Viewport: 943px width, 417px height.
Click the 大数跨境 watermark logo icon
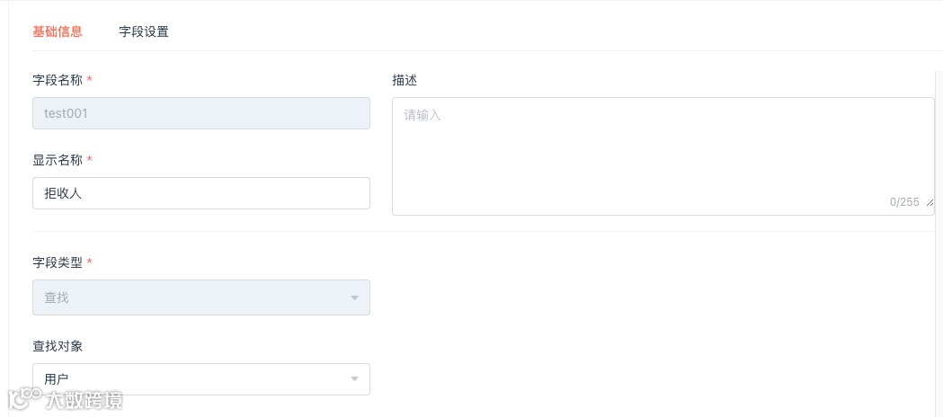coord(23,398)
